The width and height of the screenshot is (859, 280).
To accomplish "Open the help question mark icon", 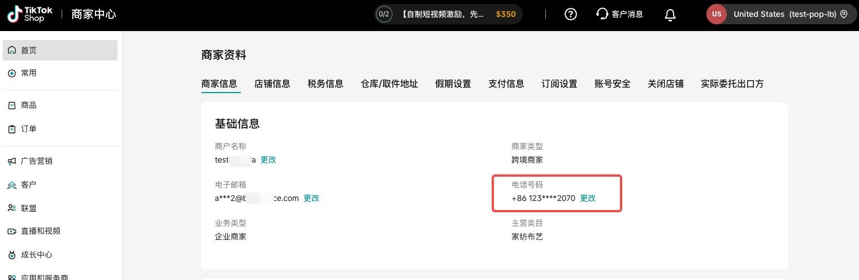I will pos(571,14).
